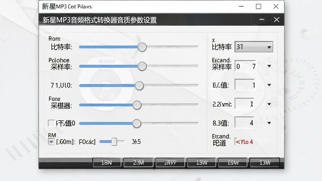Click the E8W button

pyautogui.click(x=233, y=162)
